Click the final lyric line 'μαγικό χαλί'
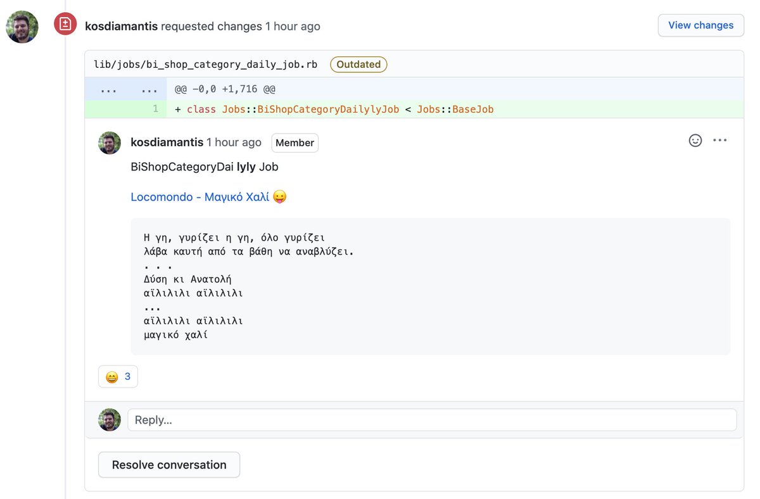This screenshot has width=760, height=499. pos(176,334)
